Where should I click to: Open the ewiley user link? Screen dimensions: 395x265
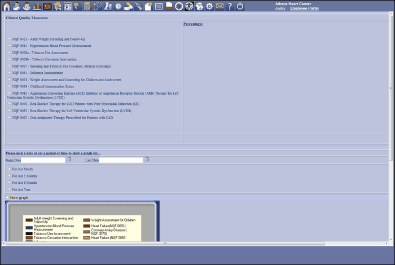[x=280, y=8]
